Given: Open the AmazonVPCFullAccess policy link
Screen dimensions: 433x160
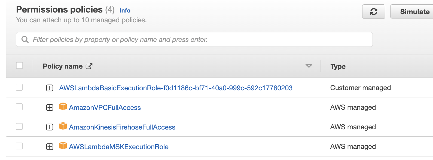Looking at the screenshot, I should pos(105,107).
